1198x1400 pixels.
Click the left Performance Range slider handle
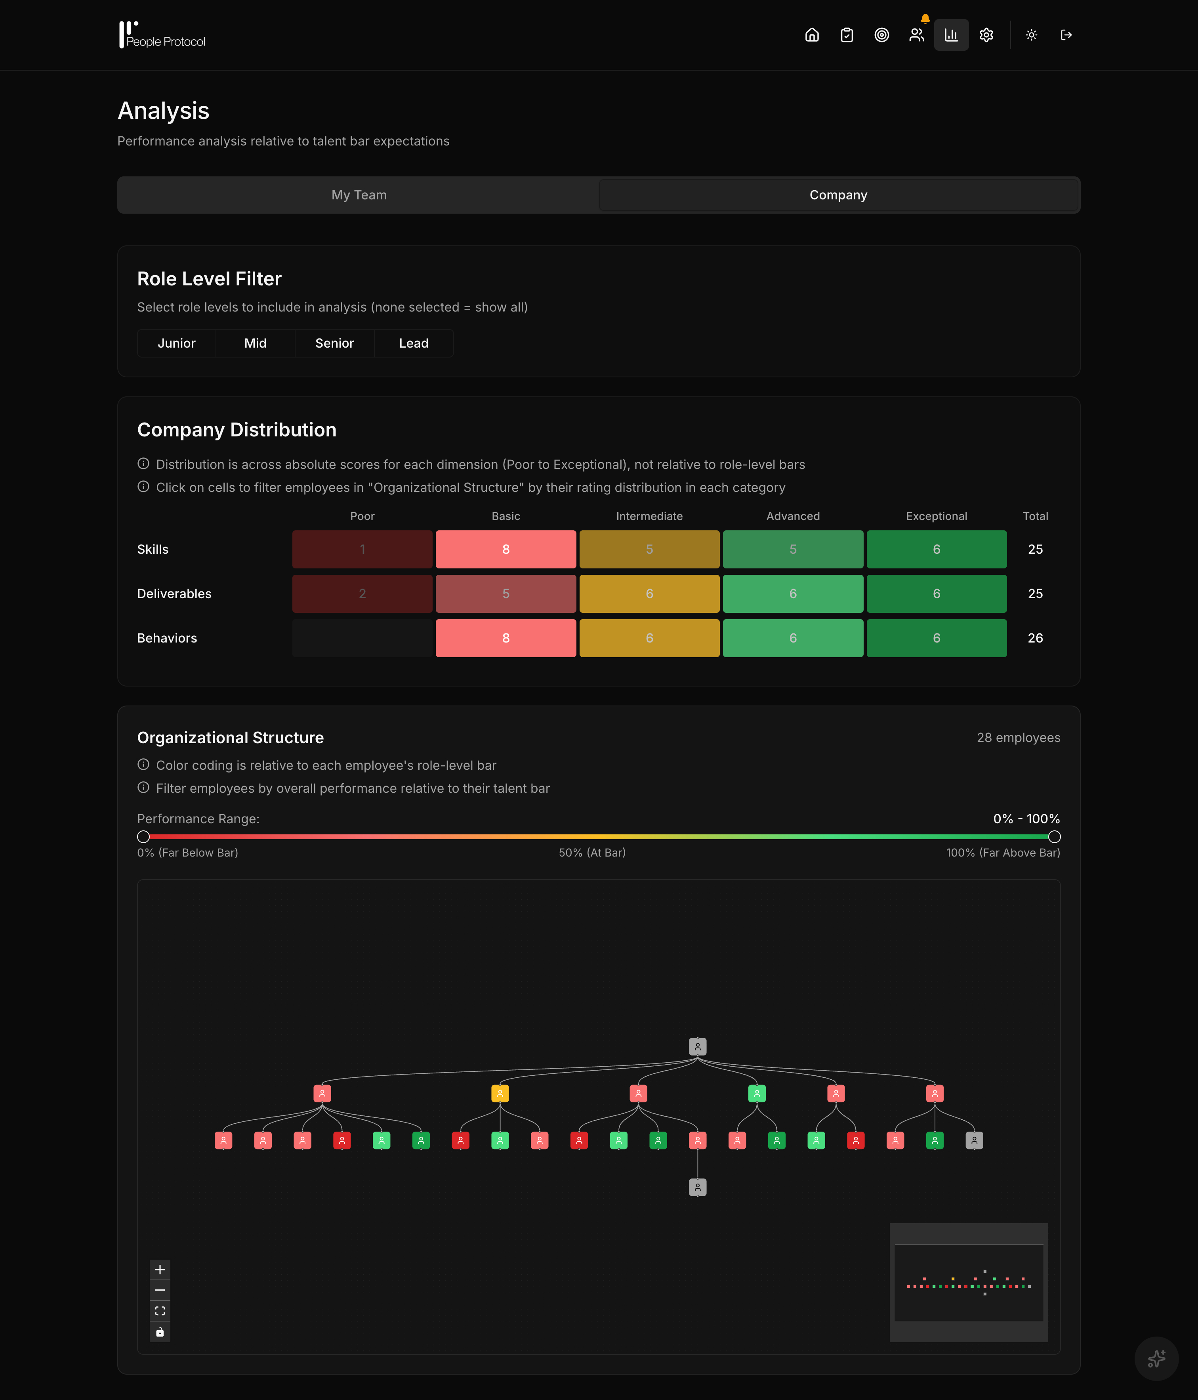[x=143, y=836]
